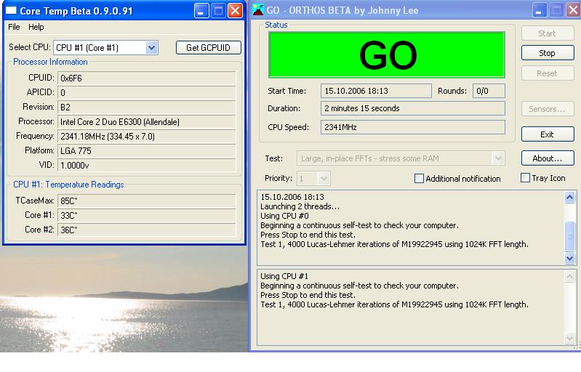Viewport: 581px width, 372px height.
Task: Close the Core Temp window
Action: coord(235,11)
